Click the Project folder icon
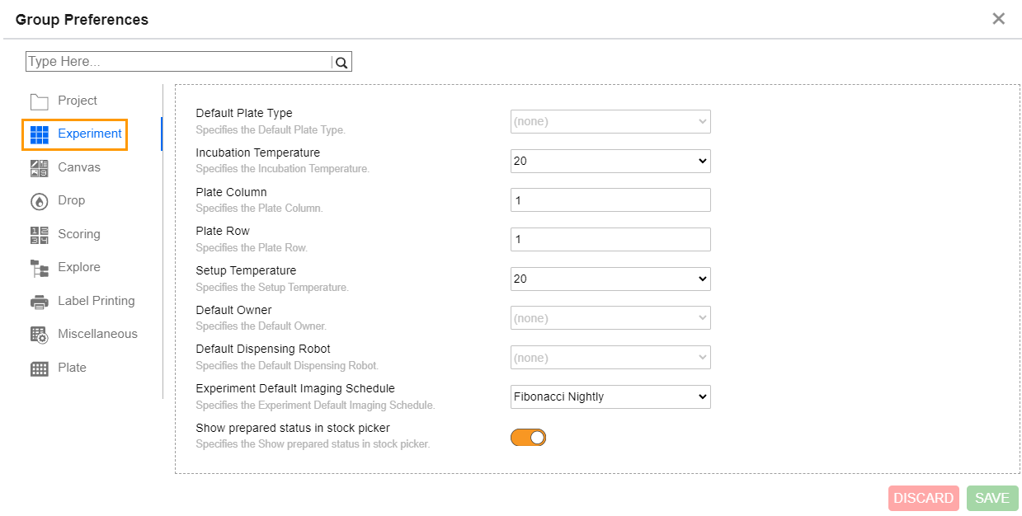The image size is (1022, 516). coord(40,101)
